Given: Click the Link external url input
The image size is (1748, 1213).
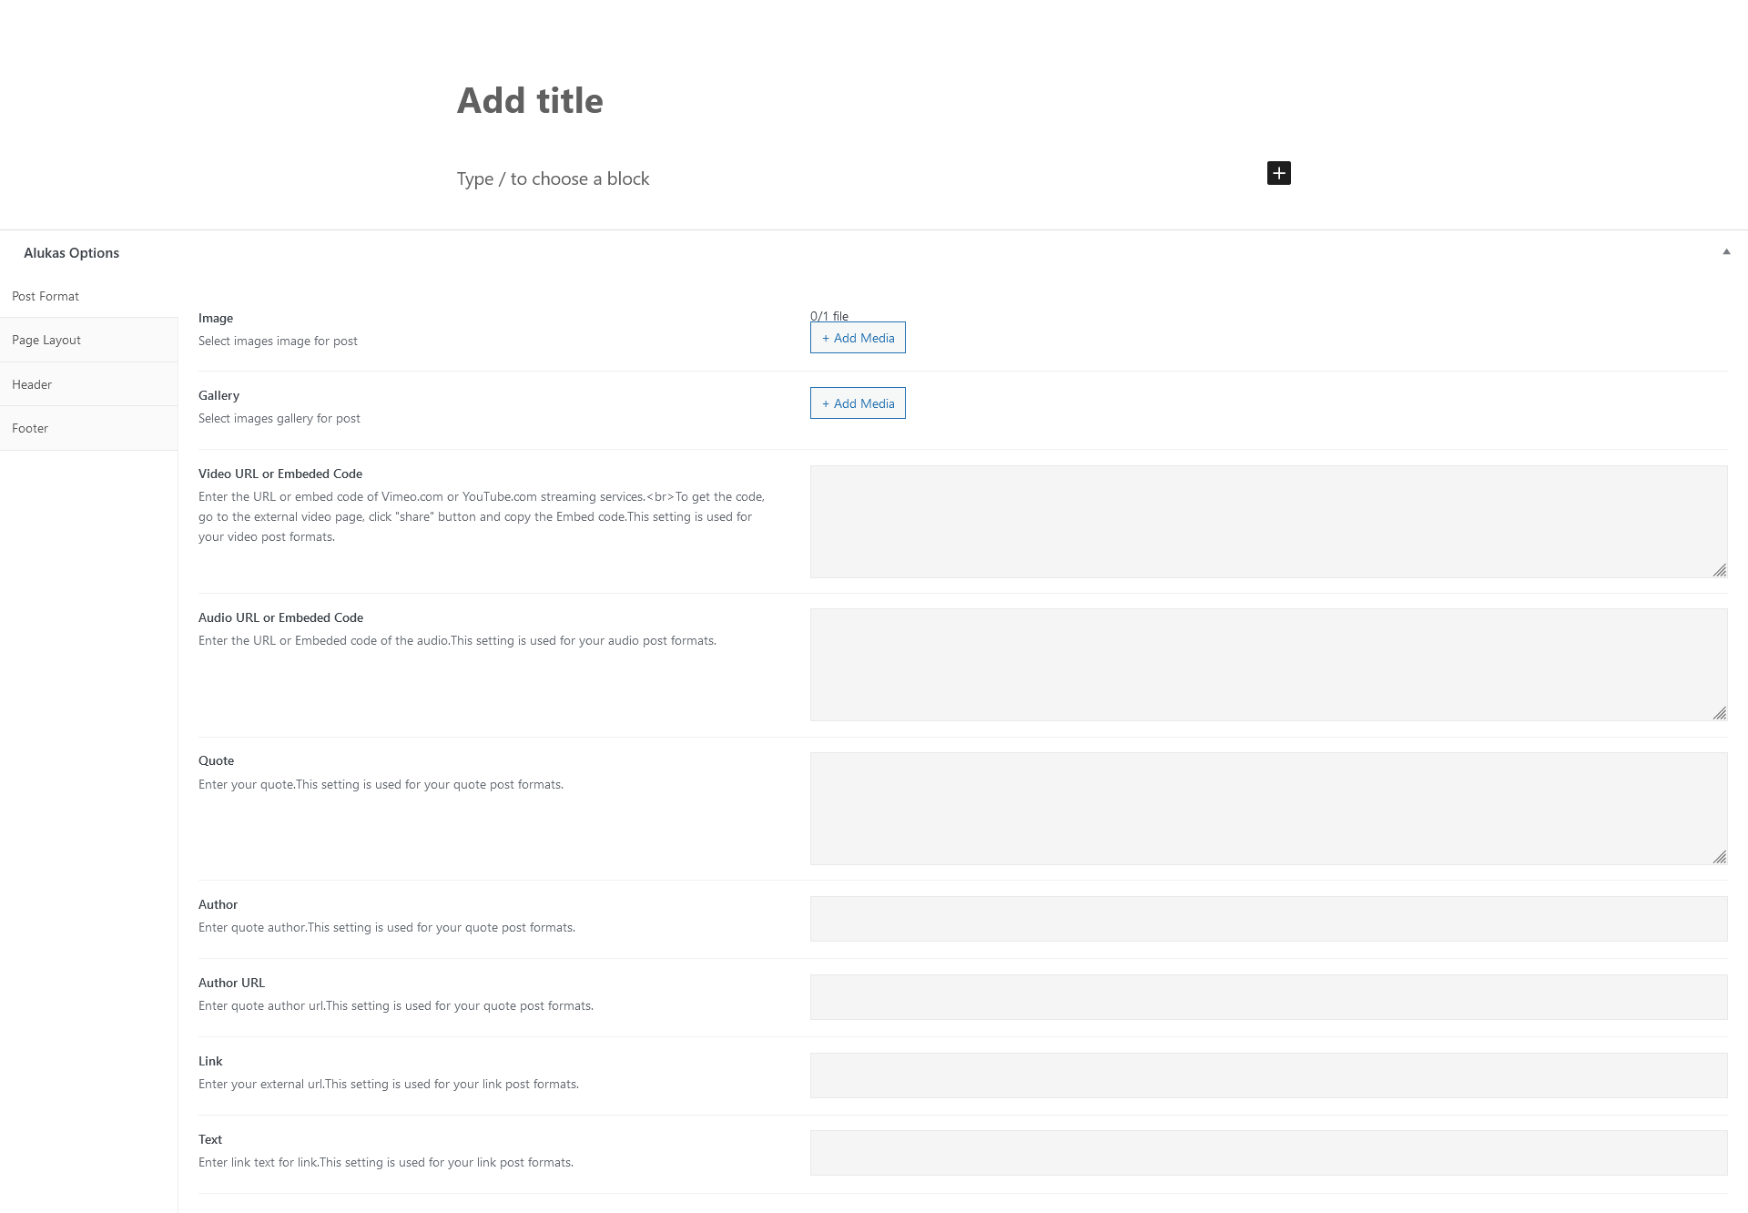Looking at the screenshot, I should (x=1267, y=1075).
